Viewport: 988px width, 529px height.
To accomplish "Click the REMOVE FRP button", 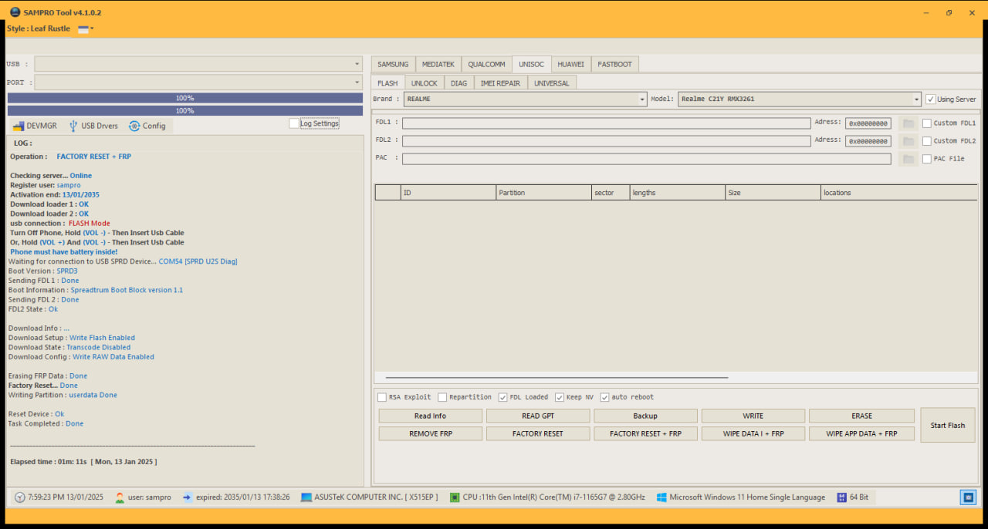I will [430, 433].
